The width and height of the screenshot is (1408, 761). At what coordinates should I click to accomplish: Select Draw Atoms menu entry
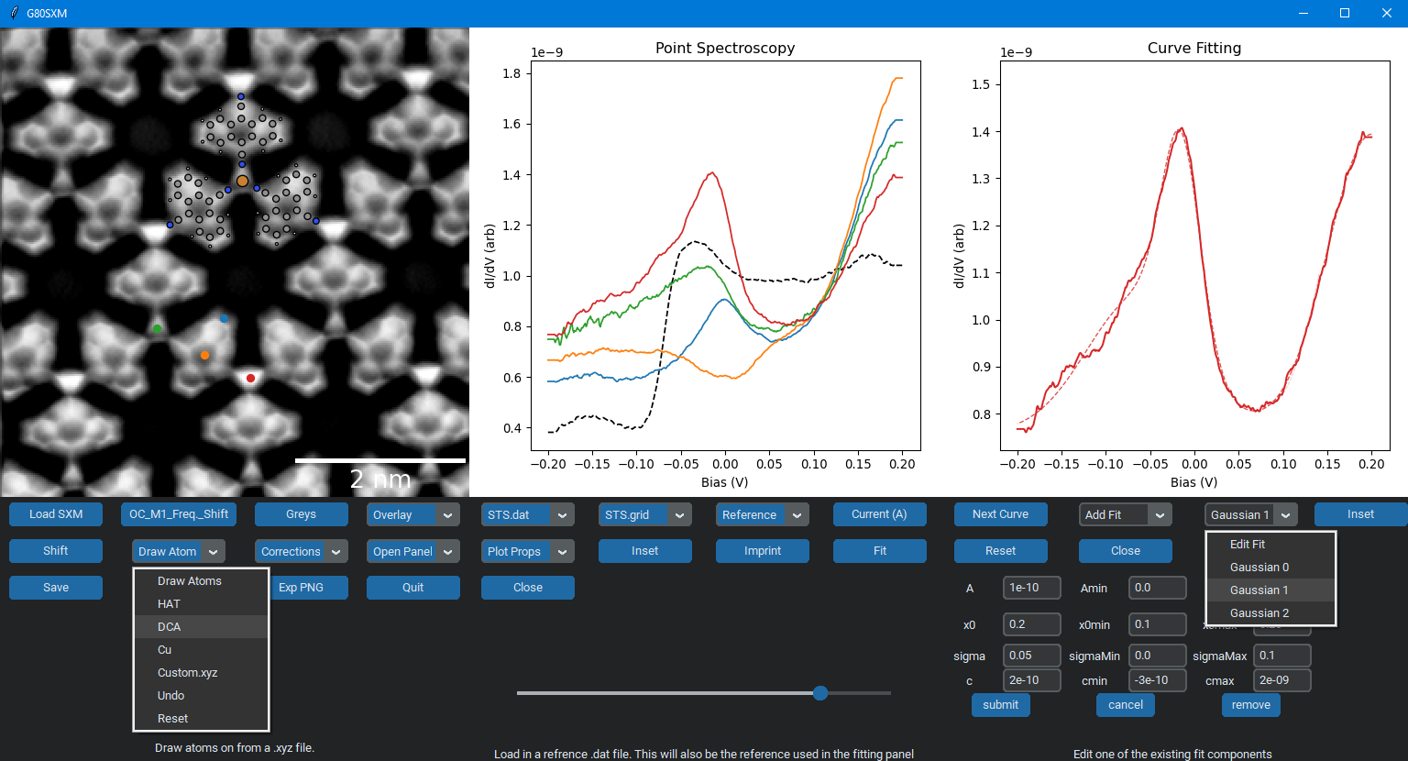click(202, 581)
